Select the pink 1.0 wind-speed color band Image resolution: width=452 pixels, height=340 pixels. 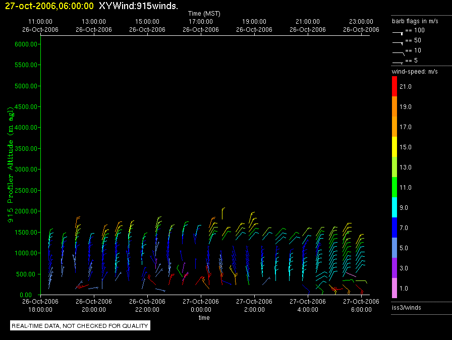(x=394, y=288)
